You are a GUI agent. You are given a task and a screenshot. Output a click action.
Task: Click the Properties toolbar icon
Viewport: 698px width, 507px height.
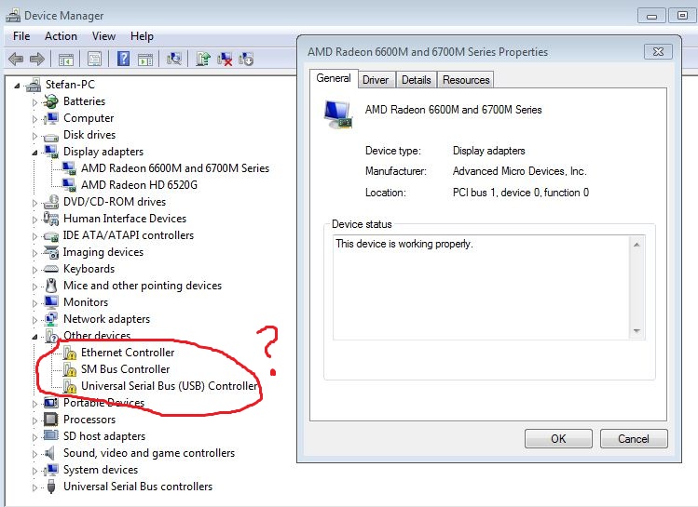tap(94, 59)
